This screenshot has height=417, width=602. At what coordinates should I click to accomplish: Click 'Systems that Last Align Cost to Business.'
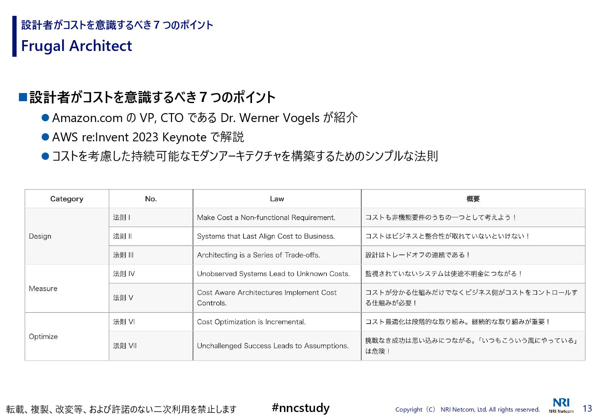click(266, 236)
